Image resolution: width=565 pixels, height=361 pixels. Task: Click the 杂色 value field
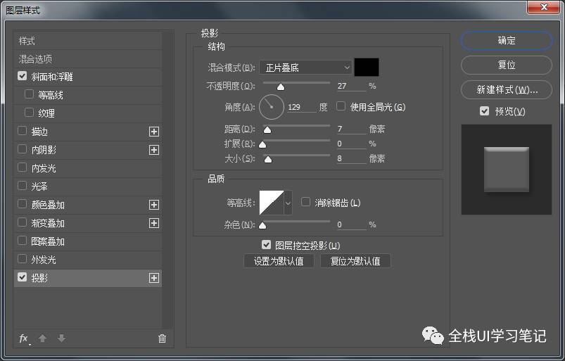[x=351, y=224]
